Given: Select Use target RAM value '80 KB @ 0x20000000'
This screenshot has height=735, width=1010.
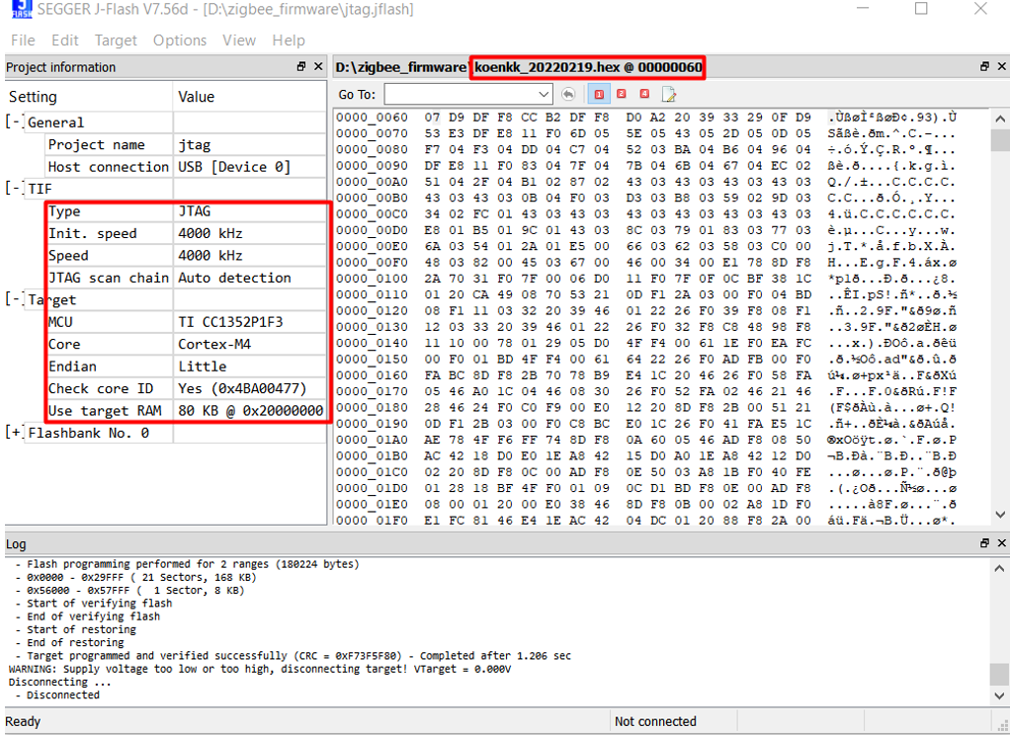Looking at the screenshot, I should pyautogui.click(x=251, y=410).
